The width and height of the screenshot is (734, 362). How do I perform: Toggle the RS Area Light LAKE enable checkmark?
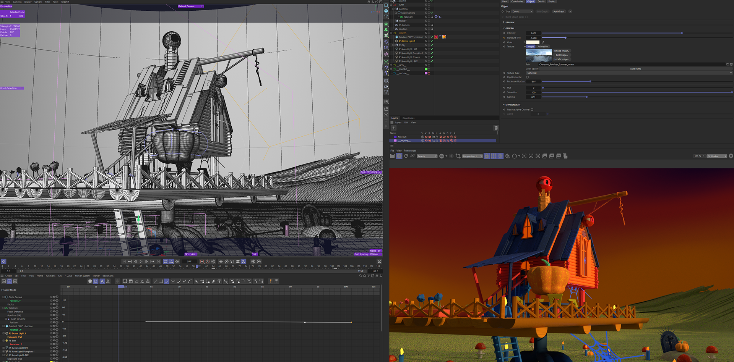[x=432, y=61]
